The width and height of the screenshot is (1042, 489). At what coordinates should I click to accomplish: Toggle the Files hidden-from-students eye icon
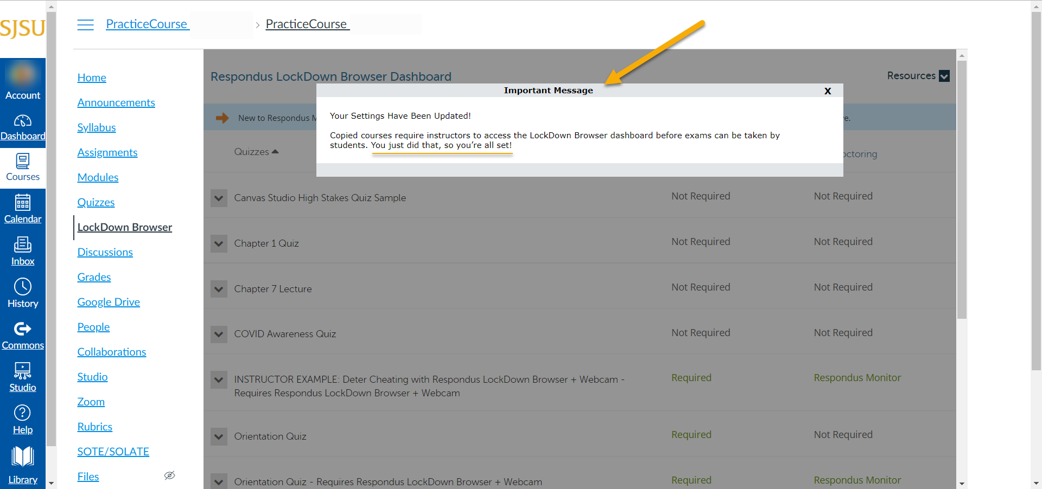tap(169, 475)
